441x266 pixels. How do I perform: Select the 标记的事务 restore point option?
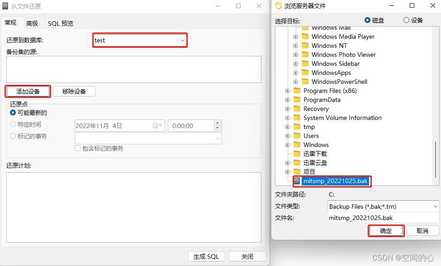click(x=13, y=136)
